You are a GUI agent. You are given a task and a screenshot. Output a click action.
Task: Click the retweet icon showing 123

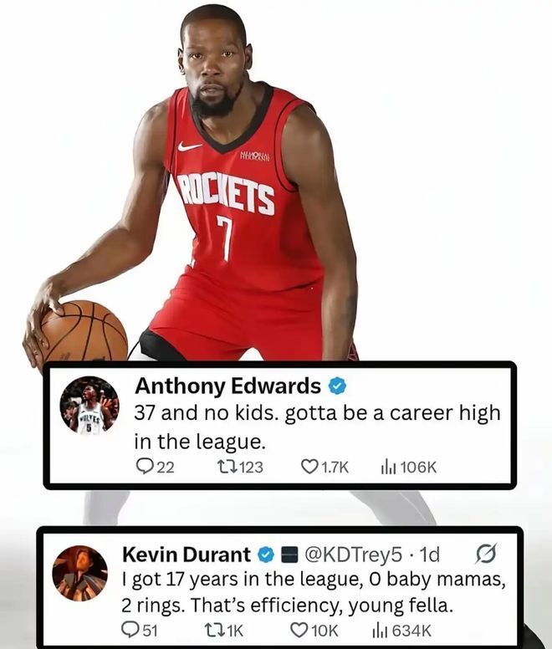coord(227,467)
